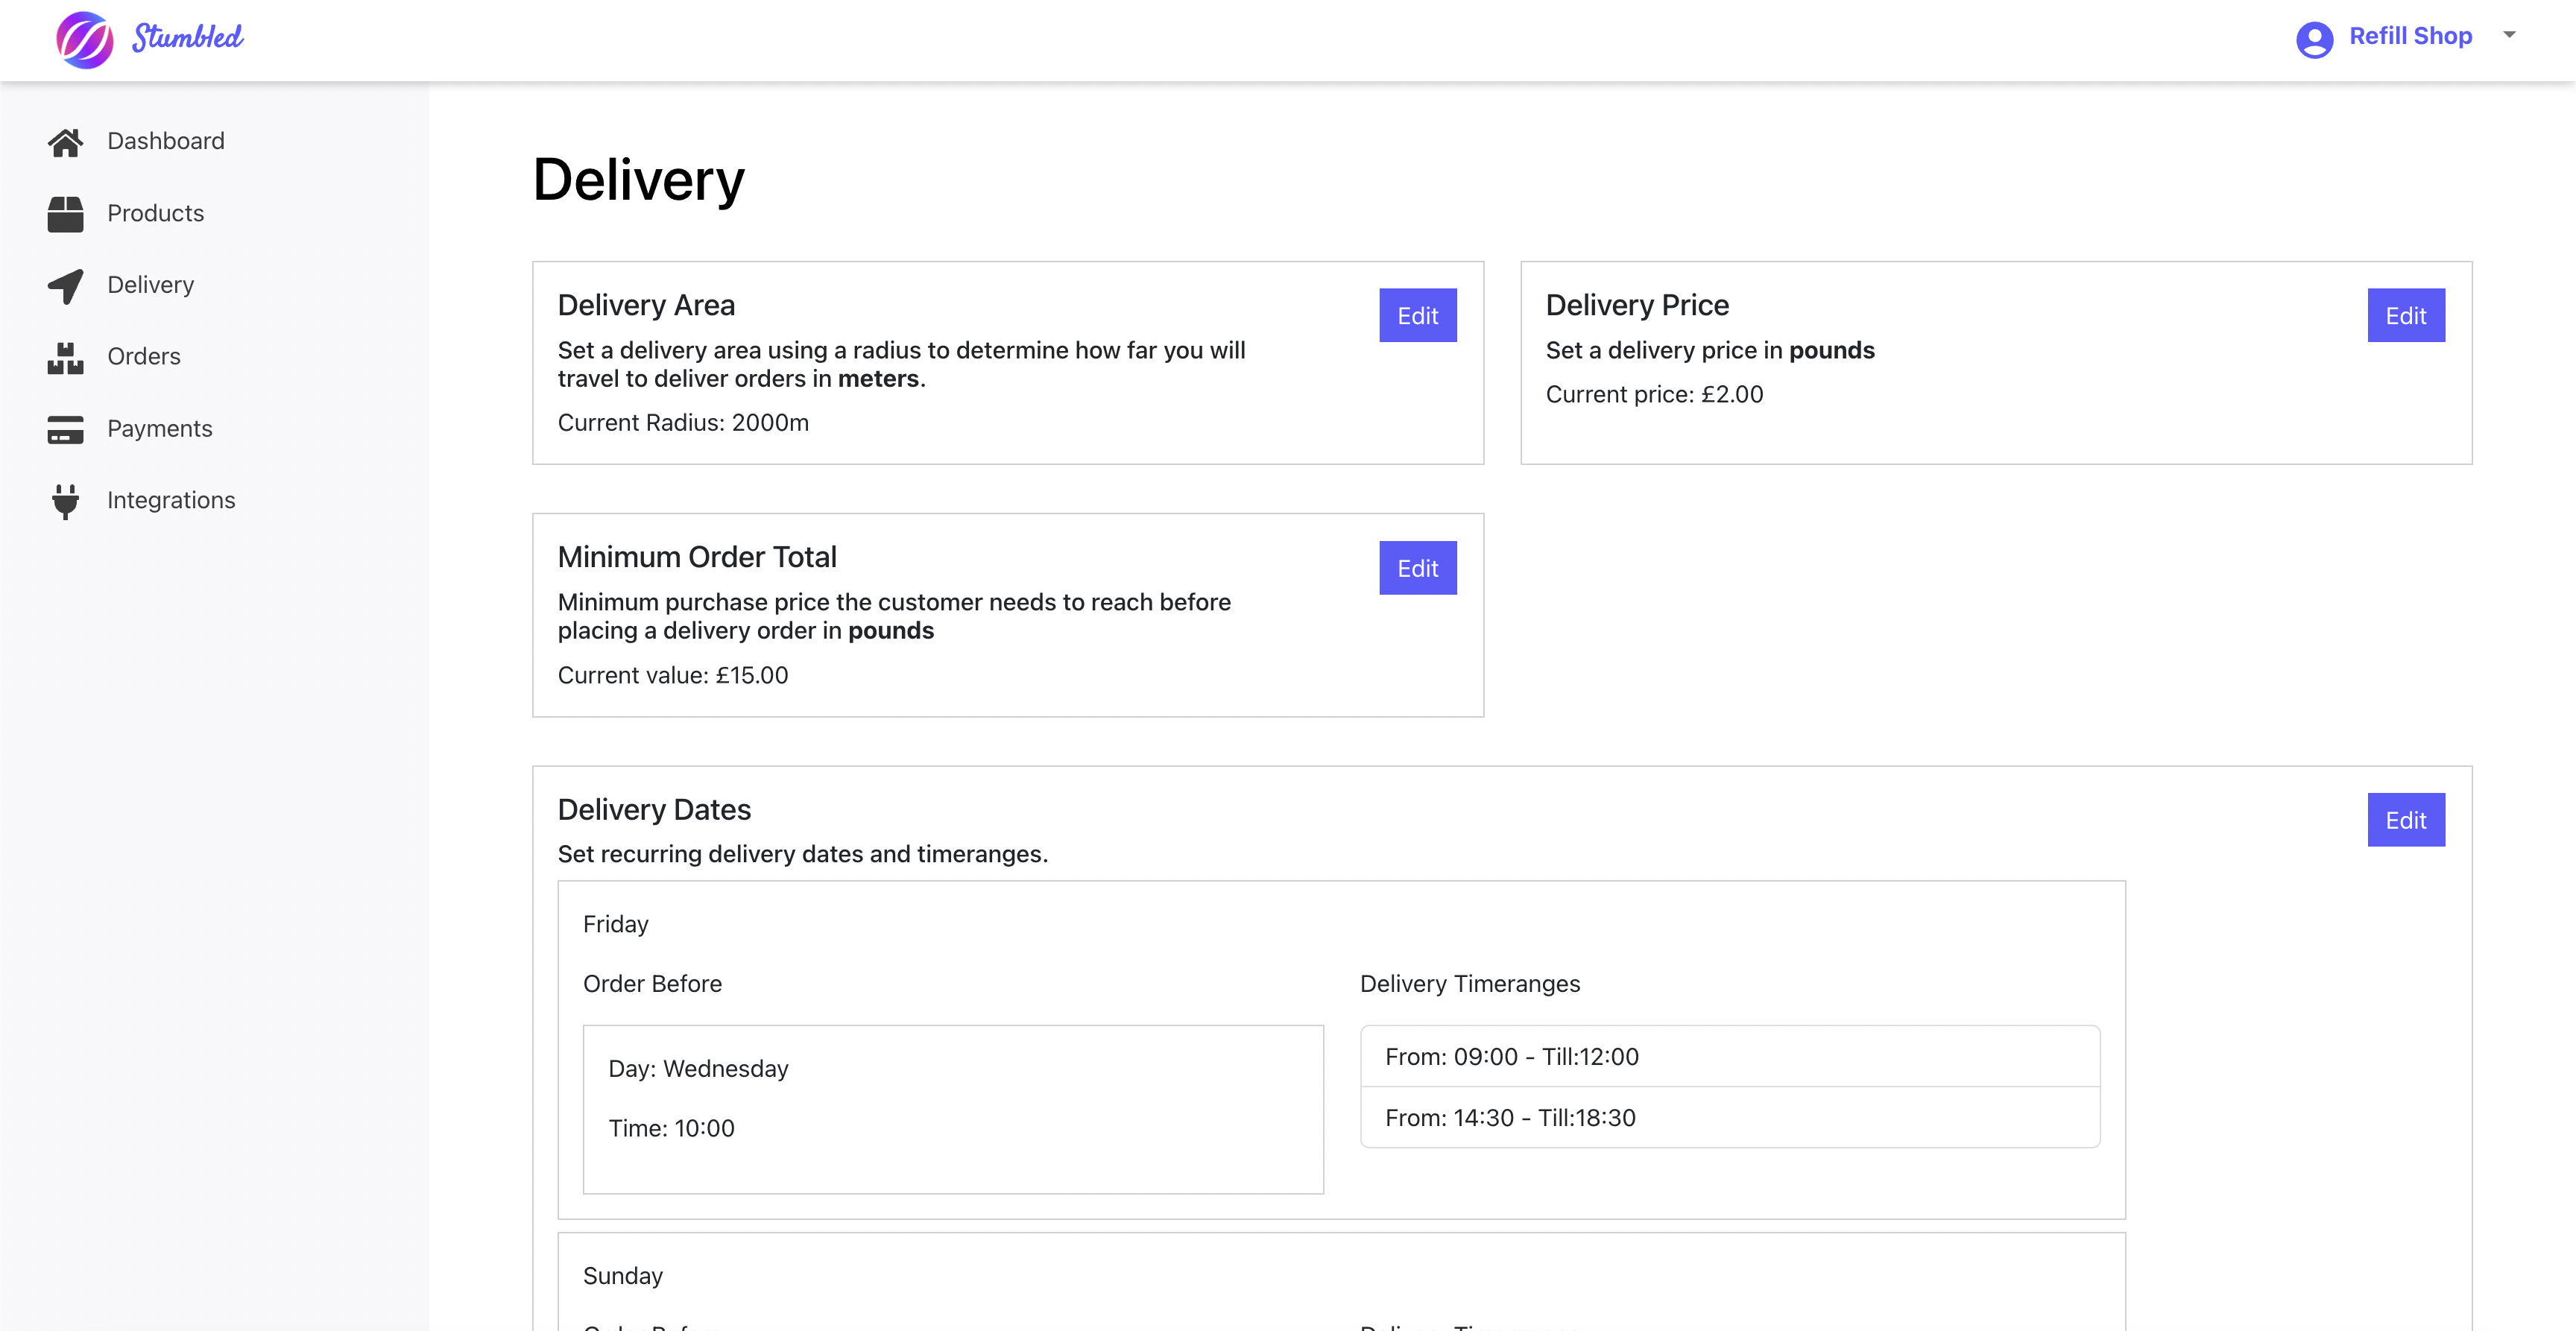Edit the Minimum Order Total

pos(1417,568)
